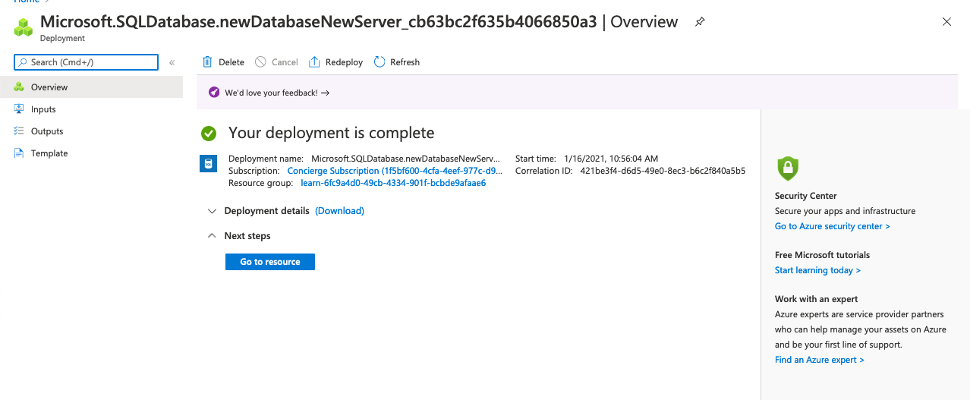Click the Your deployment is complete heading
970x400 pixels.
point(332,134)
